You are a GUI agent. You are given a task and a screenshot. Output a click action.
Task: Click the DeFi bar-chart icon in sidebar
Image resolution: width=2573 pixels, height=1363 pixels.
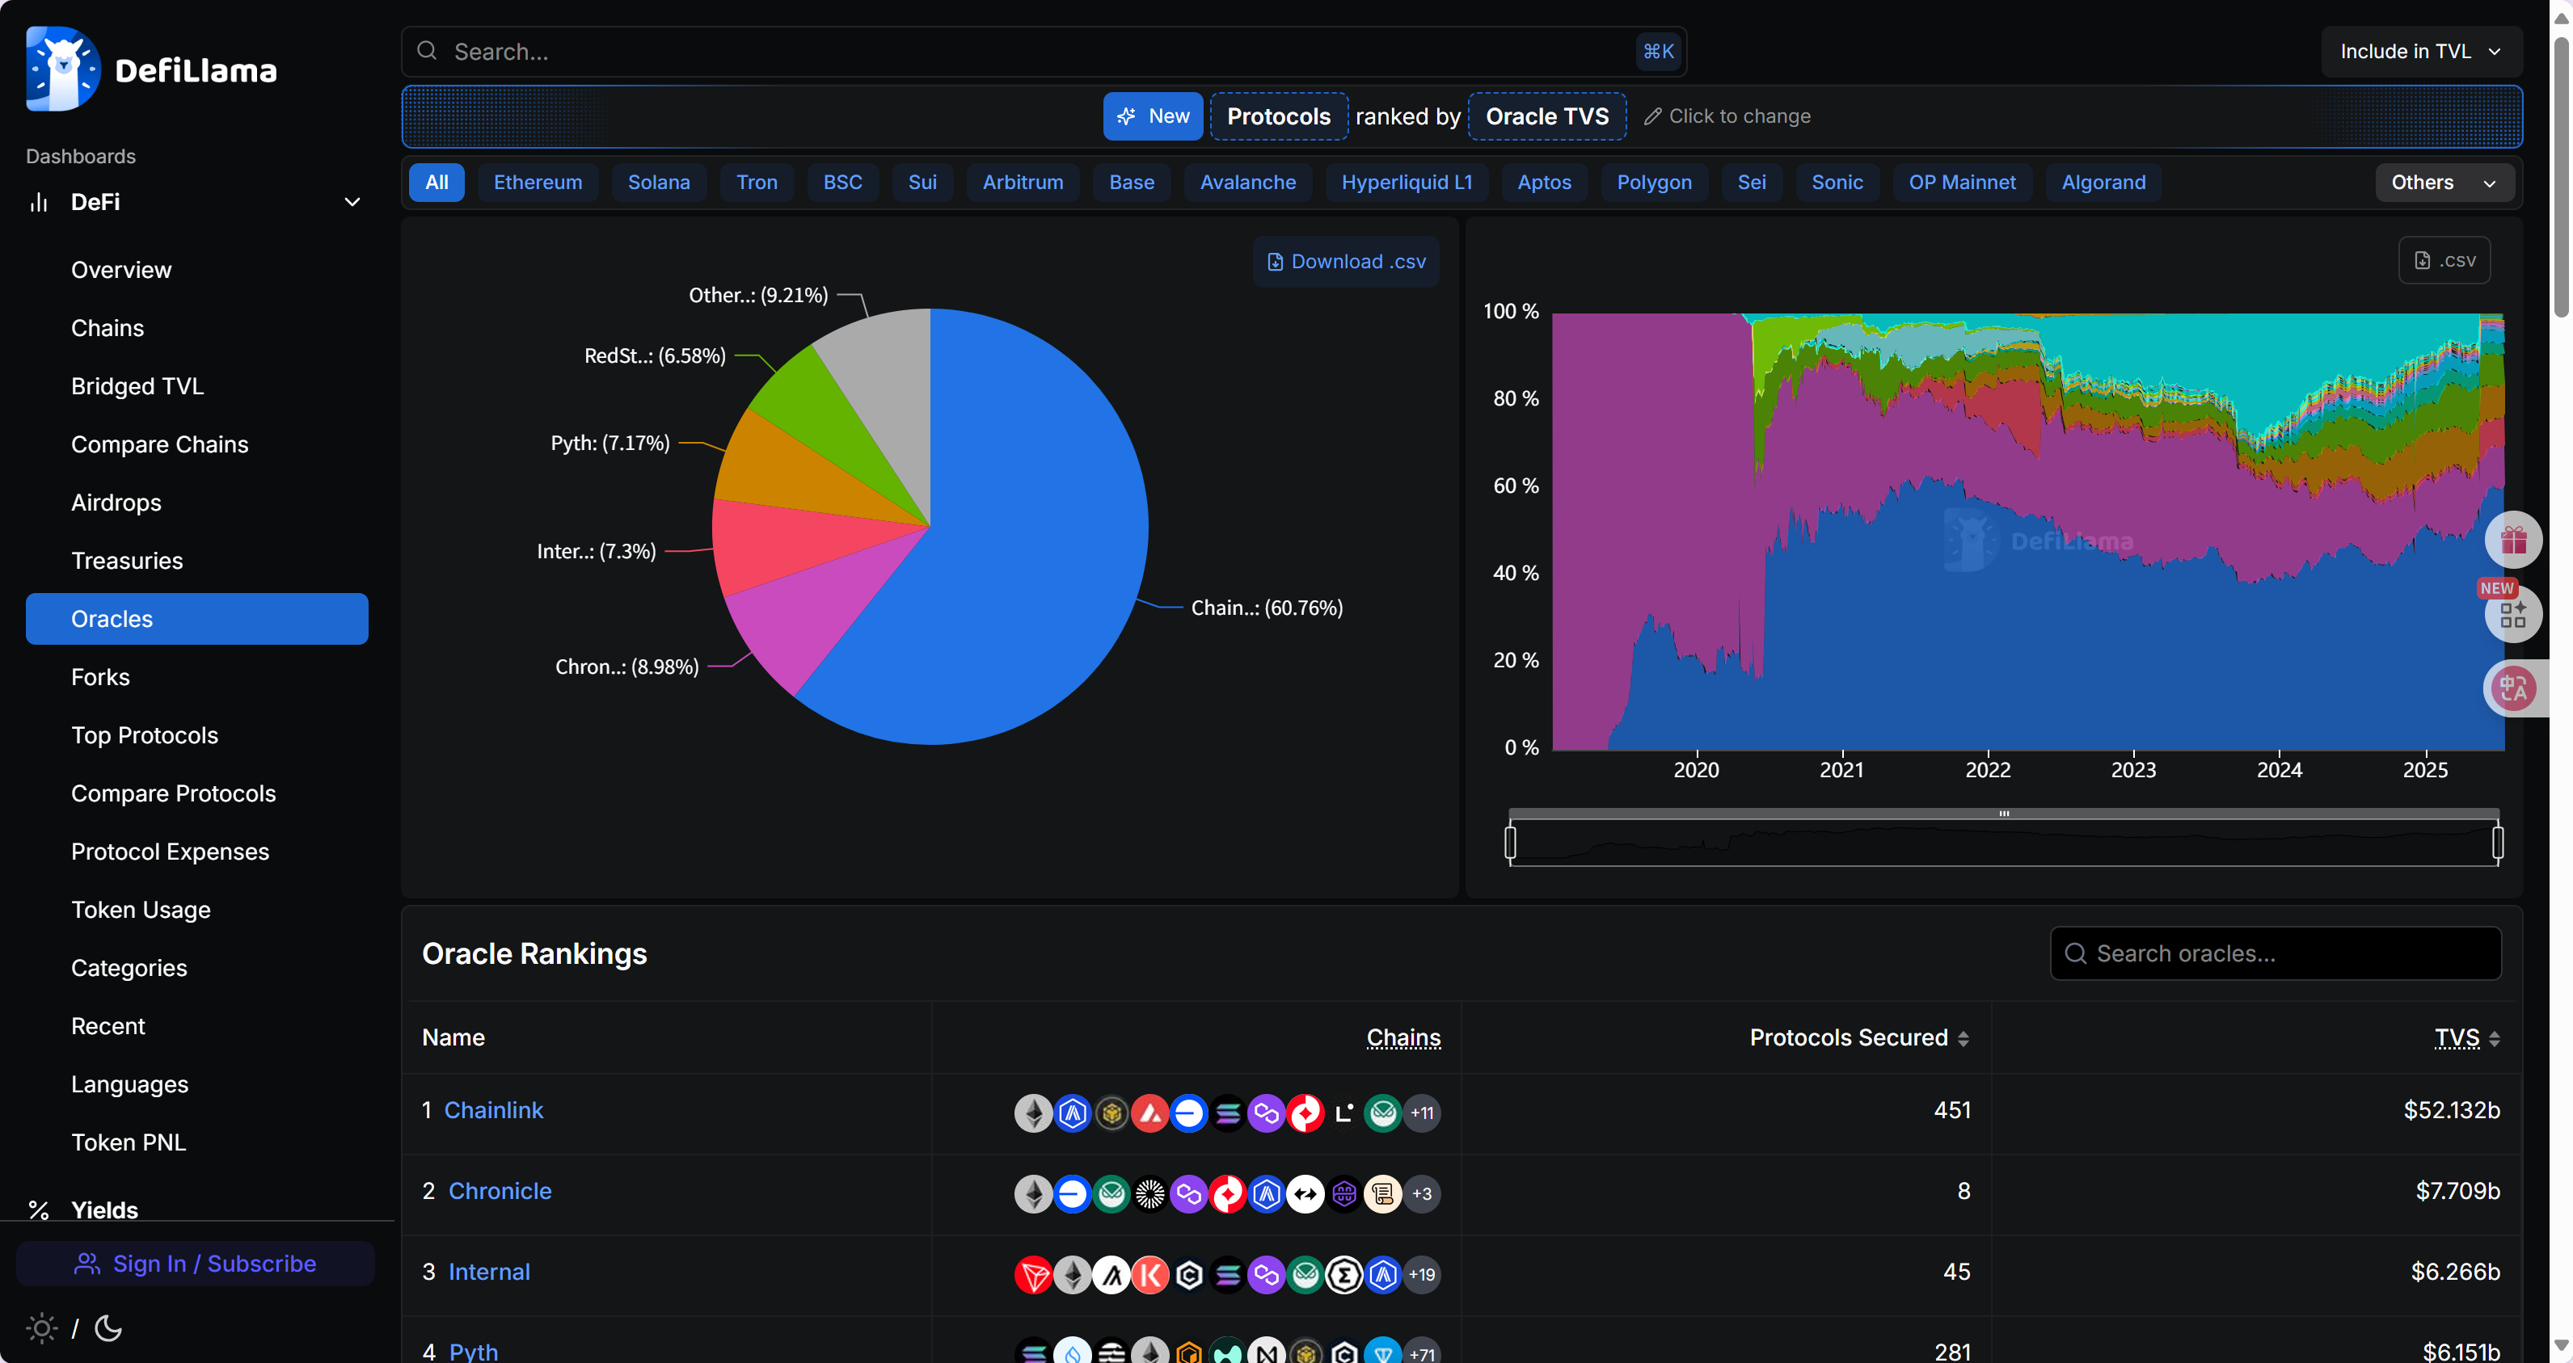39,202
